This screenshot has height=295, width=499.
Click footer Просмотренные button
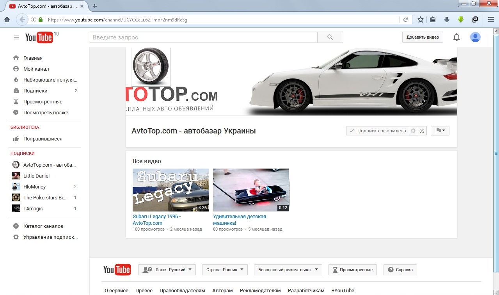tap(353, 270)
